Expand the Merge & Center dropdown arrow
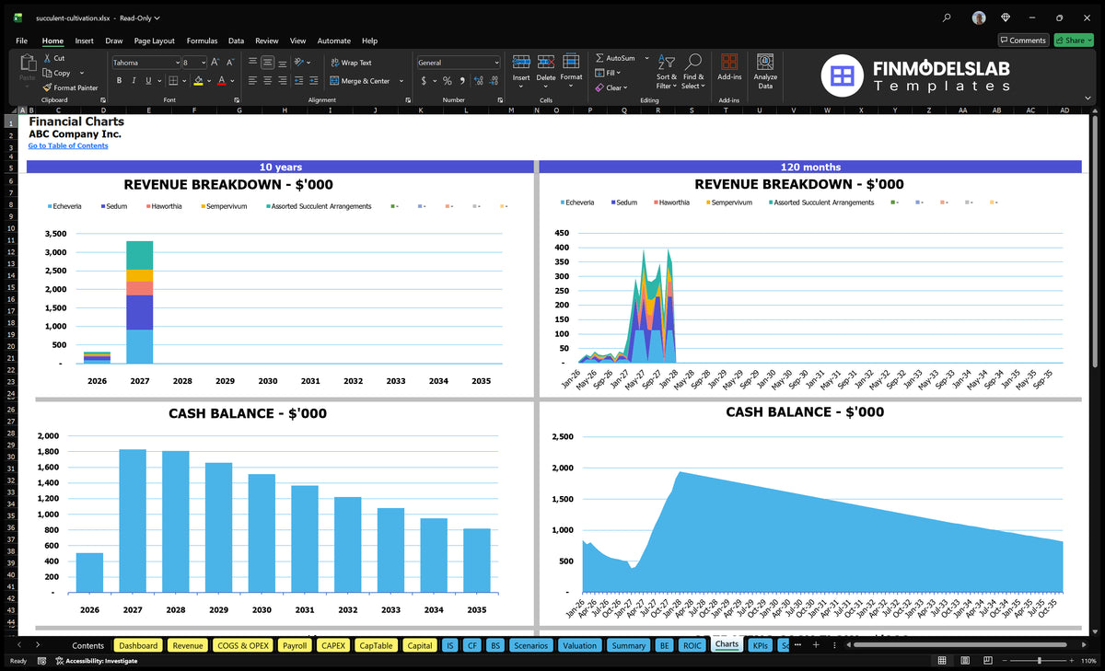The height and width of the screenshot is (671, 1105). click(400, 81)
